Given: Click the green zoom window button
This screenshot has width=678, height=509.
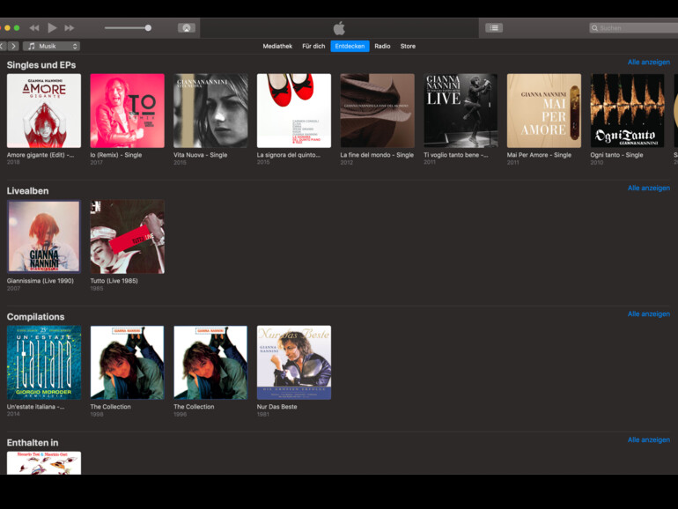Looking at the screenshot, I should 17,28.
